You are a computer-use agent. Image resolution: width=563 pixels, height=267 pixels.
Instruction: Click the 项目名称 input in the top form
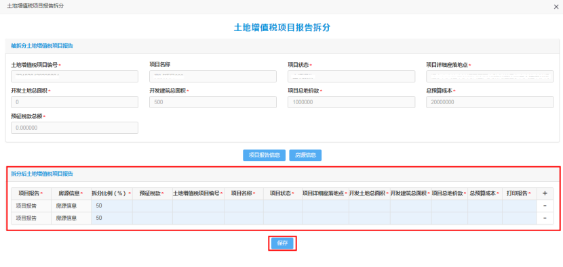(x=213, y=76)
